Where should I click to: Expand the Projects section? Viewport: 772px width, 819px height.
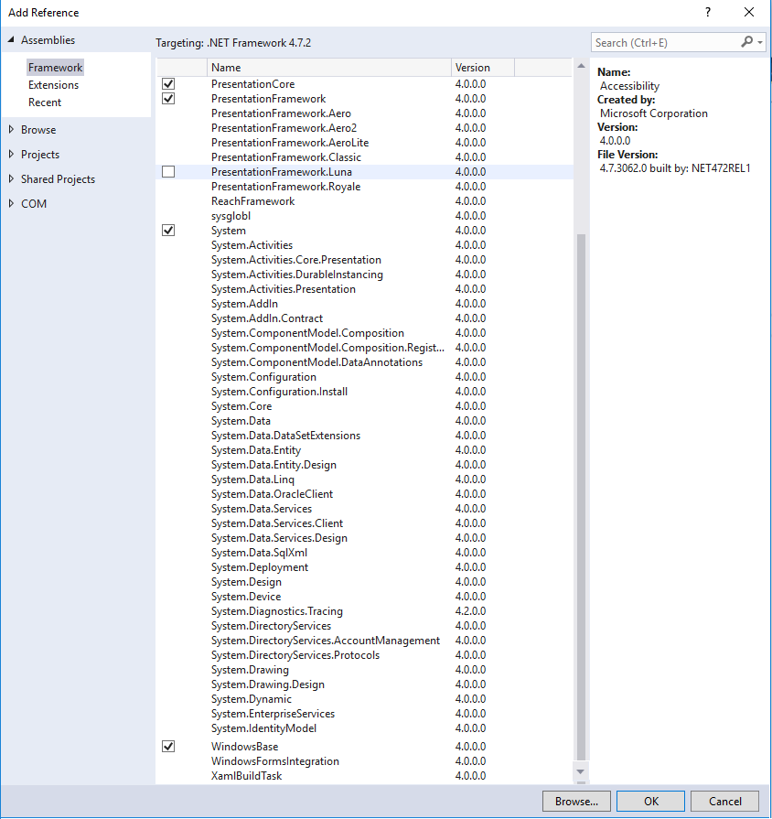(x=11, y=154)
